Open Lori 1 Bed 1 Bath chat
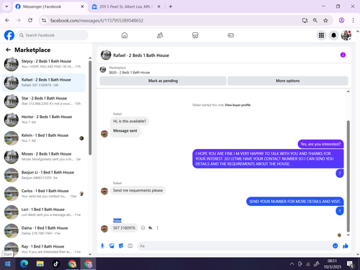 click(x=44, y=212)
